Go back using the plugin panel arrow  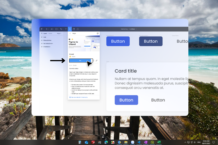click(70, 33)
